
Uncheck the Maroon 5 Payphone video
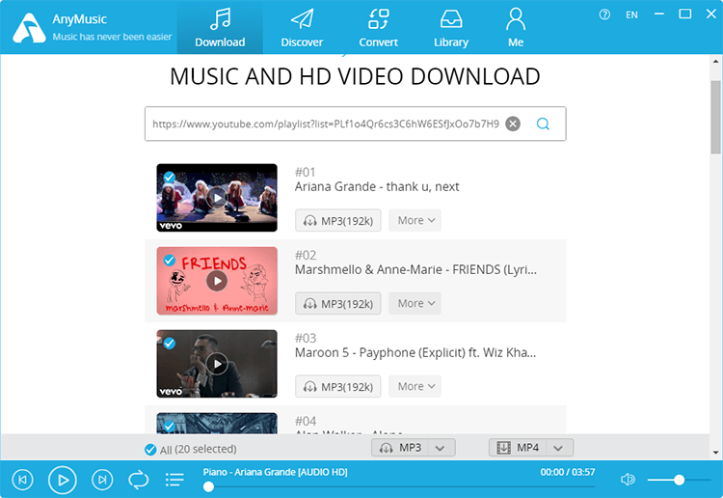(x=170, y=344)
